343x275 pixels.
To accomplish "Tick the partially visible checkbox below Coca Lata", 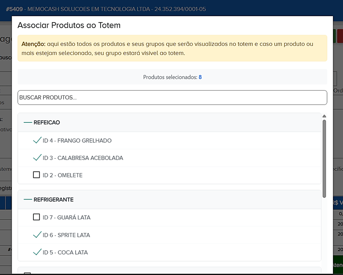I will [x=27, y=273].
